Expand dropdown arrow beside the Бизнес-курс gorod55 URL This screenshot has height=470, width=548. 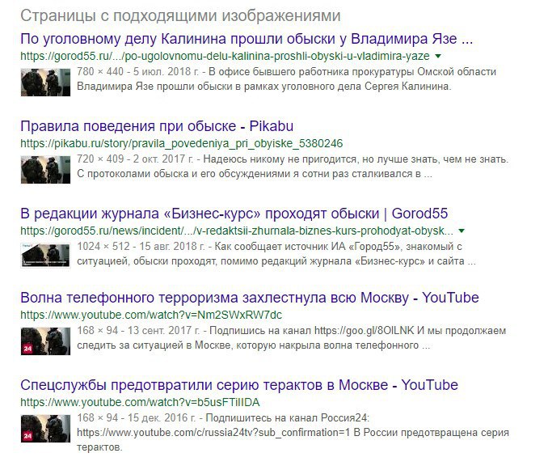tap(462, 231)
